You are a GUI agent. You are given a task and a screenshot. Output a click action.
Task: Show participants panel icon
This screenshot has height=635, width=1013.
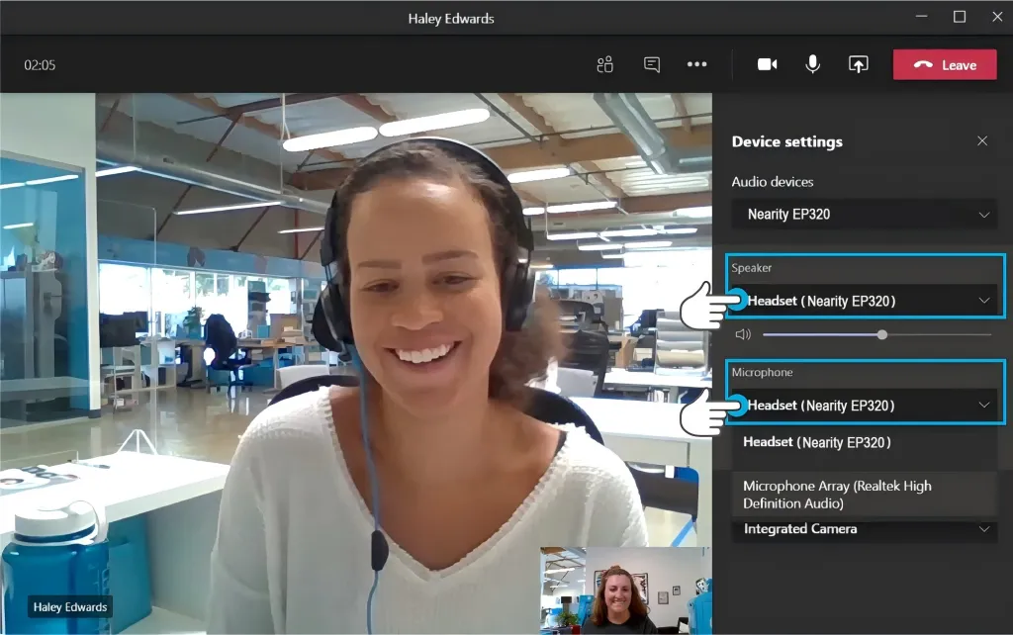pos(604,64)
